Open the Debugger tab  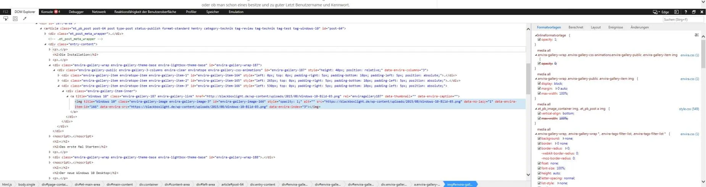point(76,12)
